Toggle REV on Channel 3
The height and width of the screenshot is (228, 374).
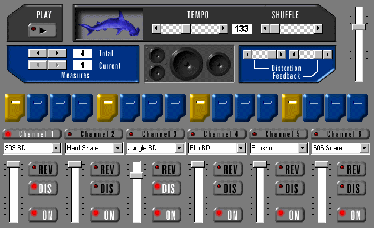coord(167,169)
